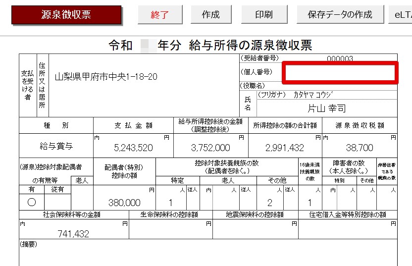412x266 pixels.
Task: Click the partially visible eLTAX button
Action: [x=401, y=14]
